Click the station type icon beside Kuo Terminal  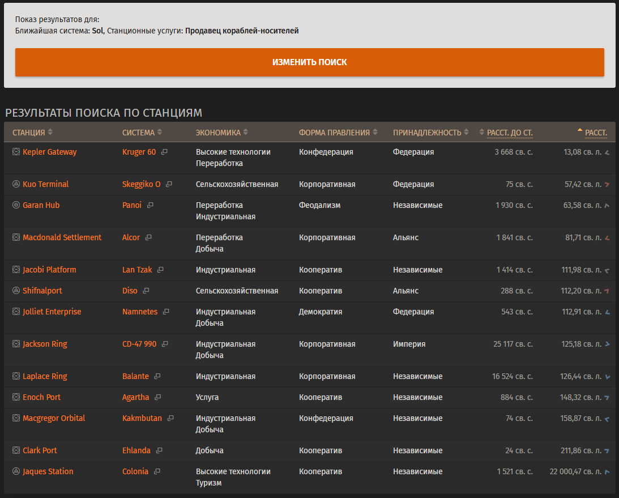(x=16, y=184)
